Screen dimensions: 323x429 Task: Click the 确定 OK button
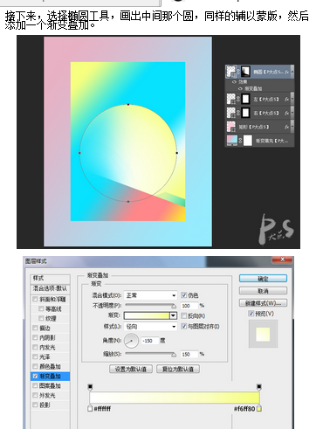263,279
